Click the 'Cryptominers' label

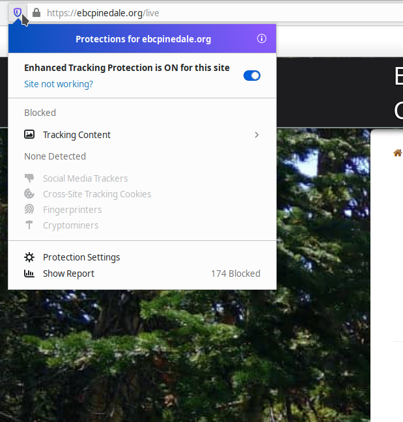(x=71, y=225)
